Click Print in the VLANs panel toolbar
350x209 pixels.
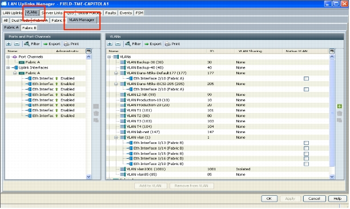pos(172,44)
